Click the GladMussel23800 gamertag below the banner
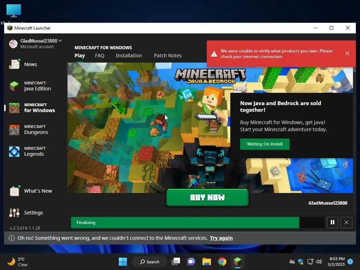 (x=328, y=203)
